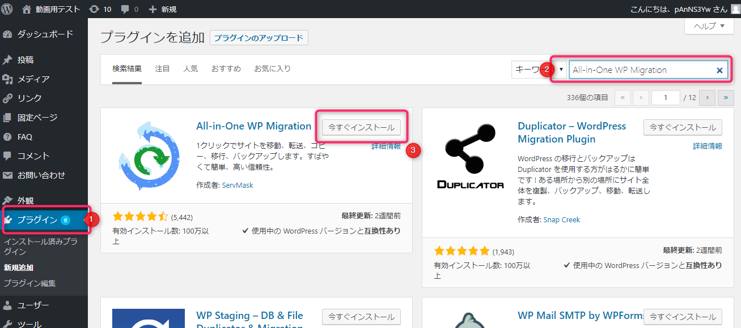Click the FAQ question mark icon

[x=7, y=137]
